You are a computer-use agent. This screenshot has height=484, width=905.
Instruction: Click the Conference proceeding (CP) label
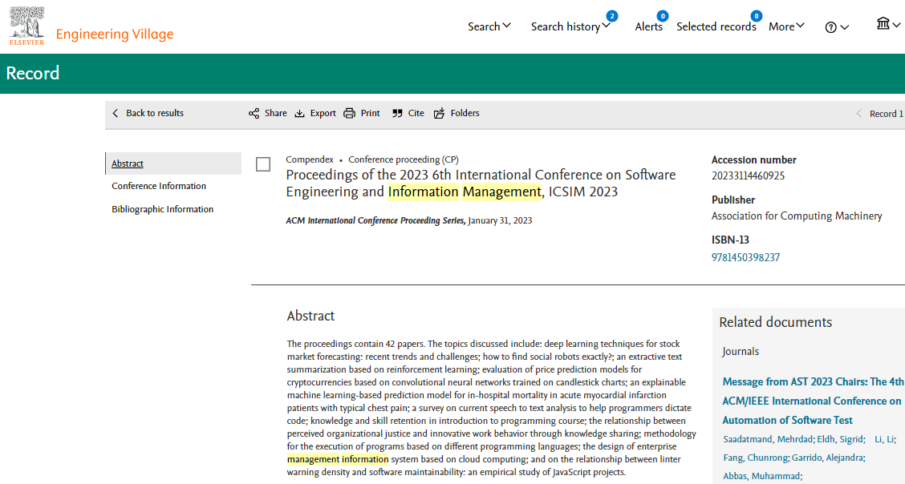coord(404,159)
